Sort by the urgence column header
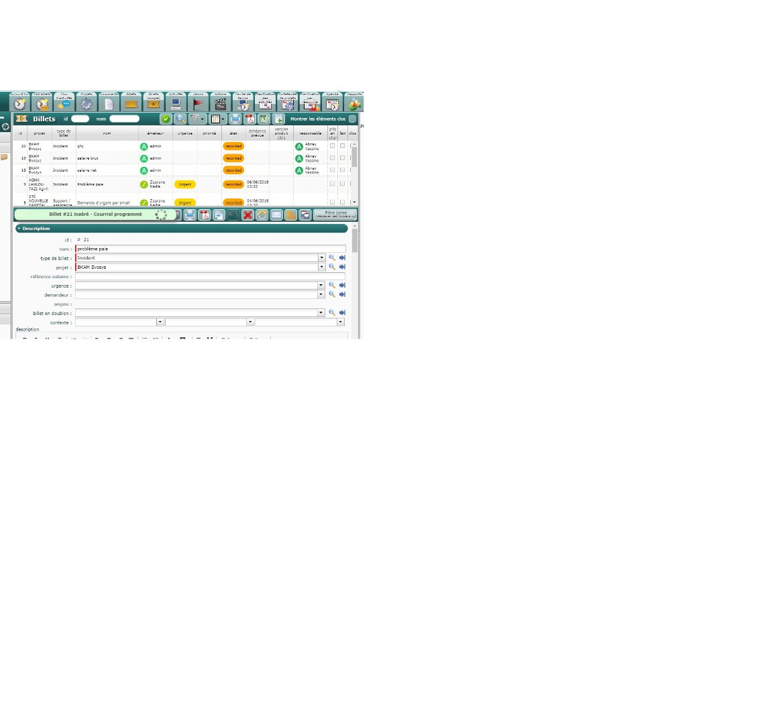Viewport: 770px width, 724px height. [x=185, y=133]
